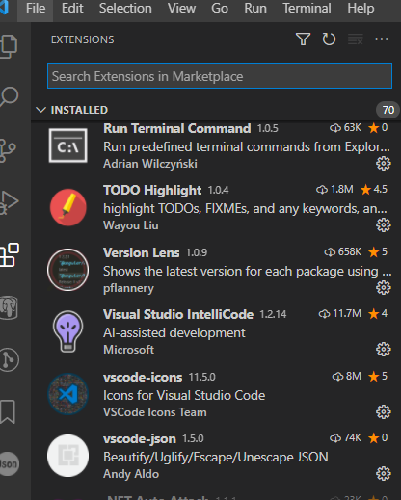
Task: Open the Run menu
Action: pyautogui.click(x=255, y=9)
